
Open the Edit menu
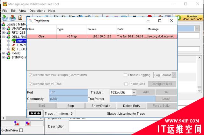(13, 10)
